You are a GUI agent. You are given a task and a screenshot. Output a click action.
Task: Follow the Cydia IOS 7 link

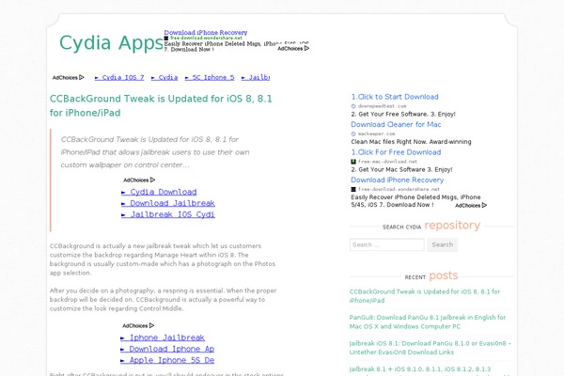pyautogui.click(x=119, y=77)
